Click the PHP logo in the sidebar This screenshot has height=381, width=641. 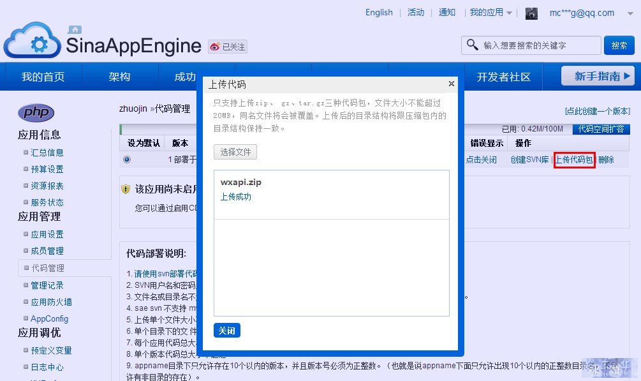click(36, 112)
